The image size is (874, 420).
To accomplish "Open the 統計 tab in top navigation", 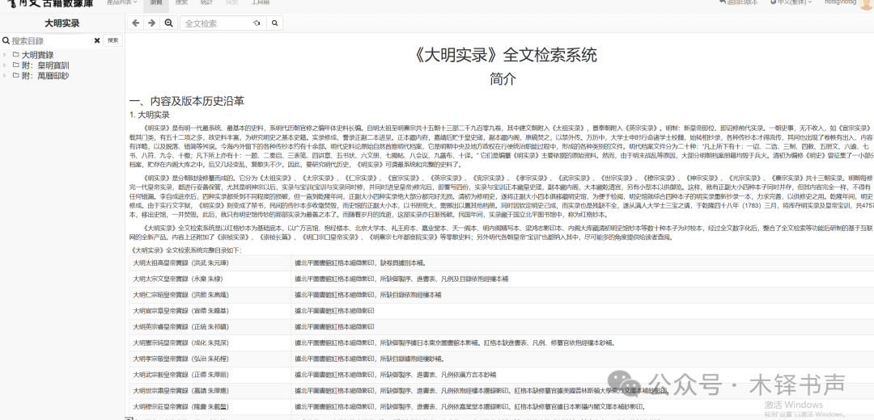I will pyautogui.click(x=207, y=2).
